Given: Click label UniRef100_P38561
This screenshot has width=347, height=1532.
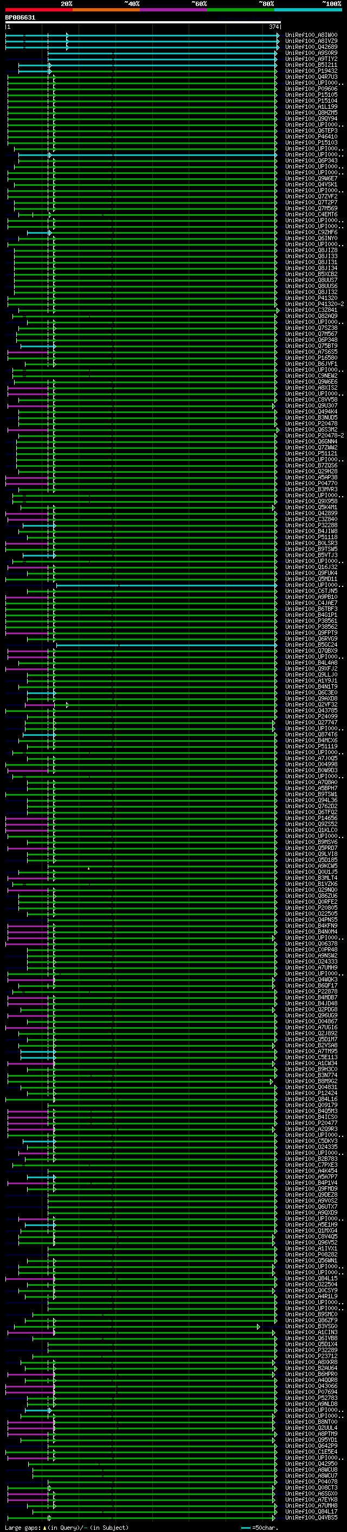Looking at the screenshot, I should [311, 621].
